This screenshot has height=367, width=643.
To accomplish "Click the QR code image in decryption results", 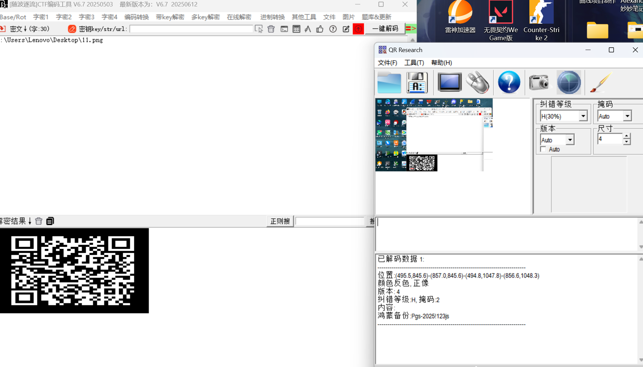I will (74, 271).
